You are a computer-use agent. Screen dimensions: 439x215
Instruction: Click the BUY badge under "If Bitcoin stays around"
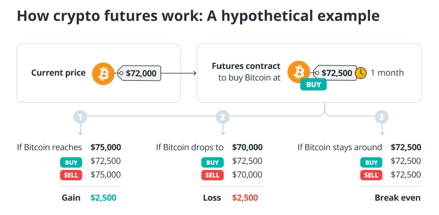point(371,162)
